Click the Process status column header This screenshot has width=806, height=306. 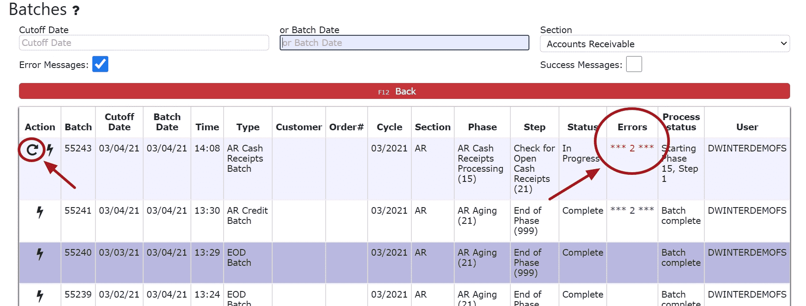[x=681, y=122]
